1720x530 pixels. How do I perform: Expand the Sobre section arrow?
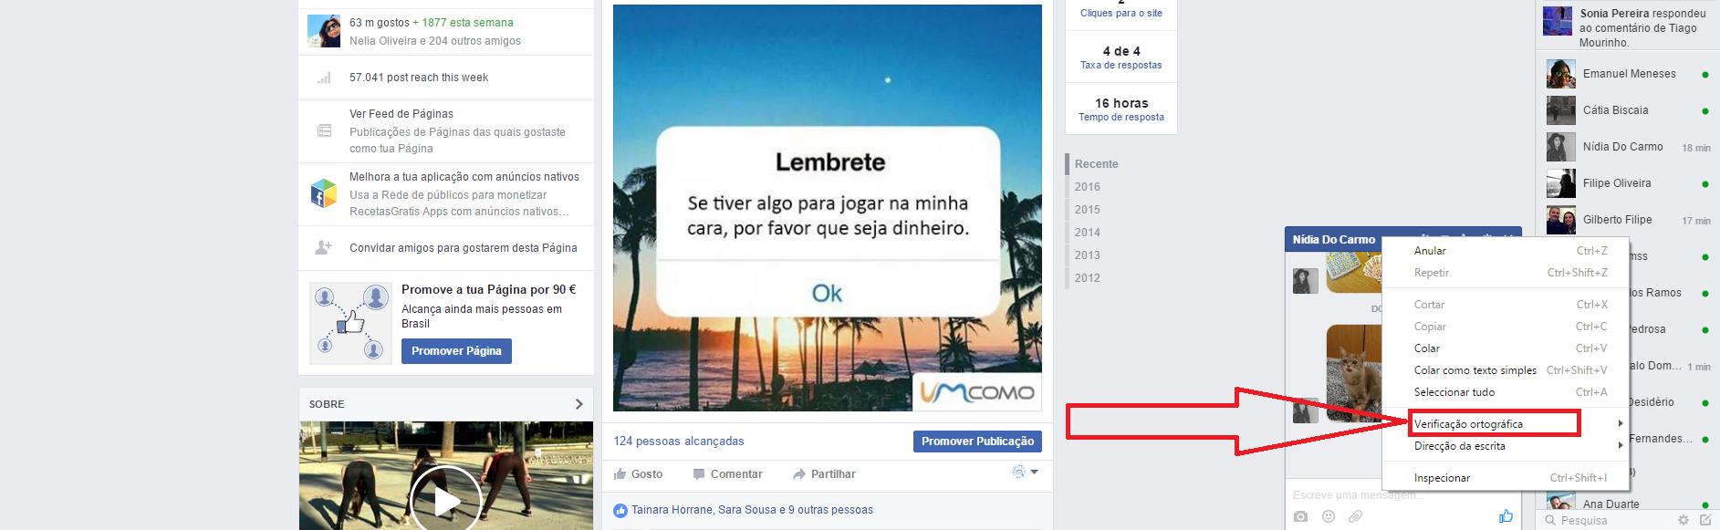point(579,404)
